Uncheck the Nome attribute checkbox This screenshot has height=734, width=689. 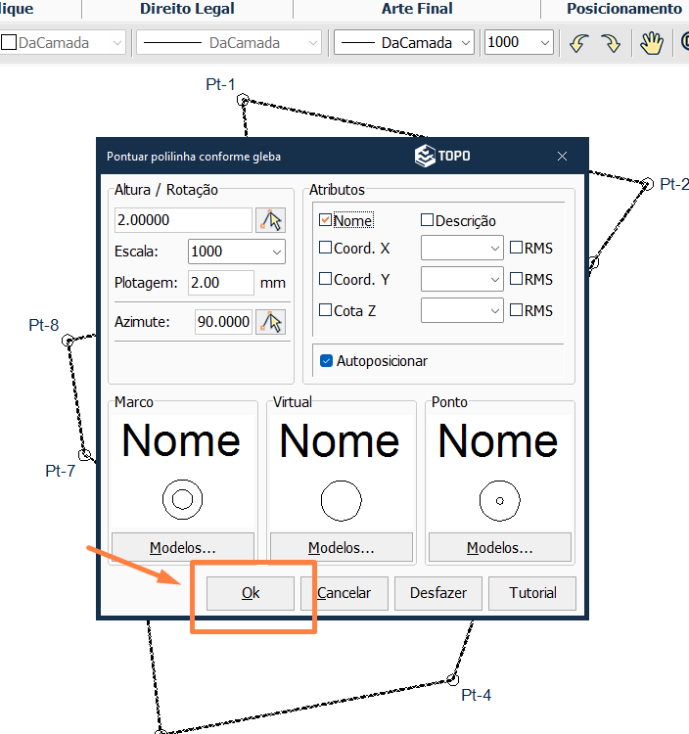(326, 221)
